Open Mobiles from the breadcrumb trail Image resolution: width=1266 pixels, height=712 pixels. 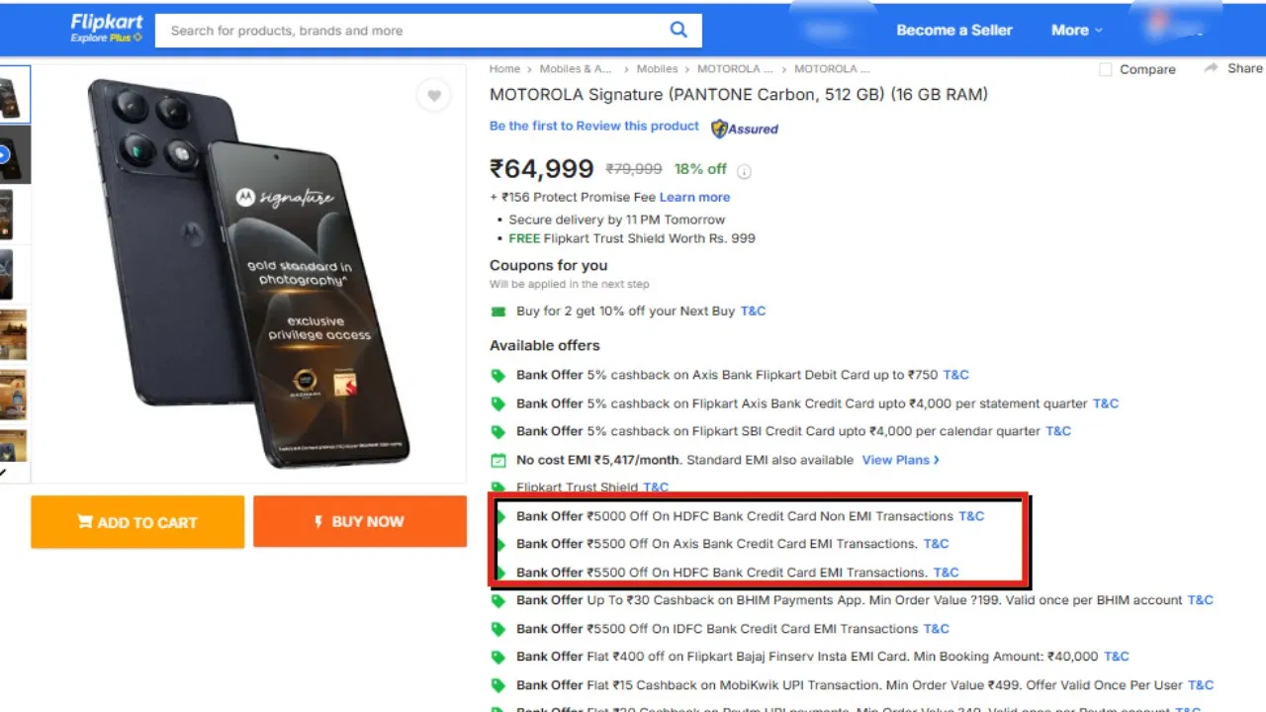[657, 68]
